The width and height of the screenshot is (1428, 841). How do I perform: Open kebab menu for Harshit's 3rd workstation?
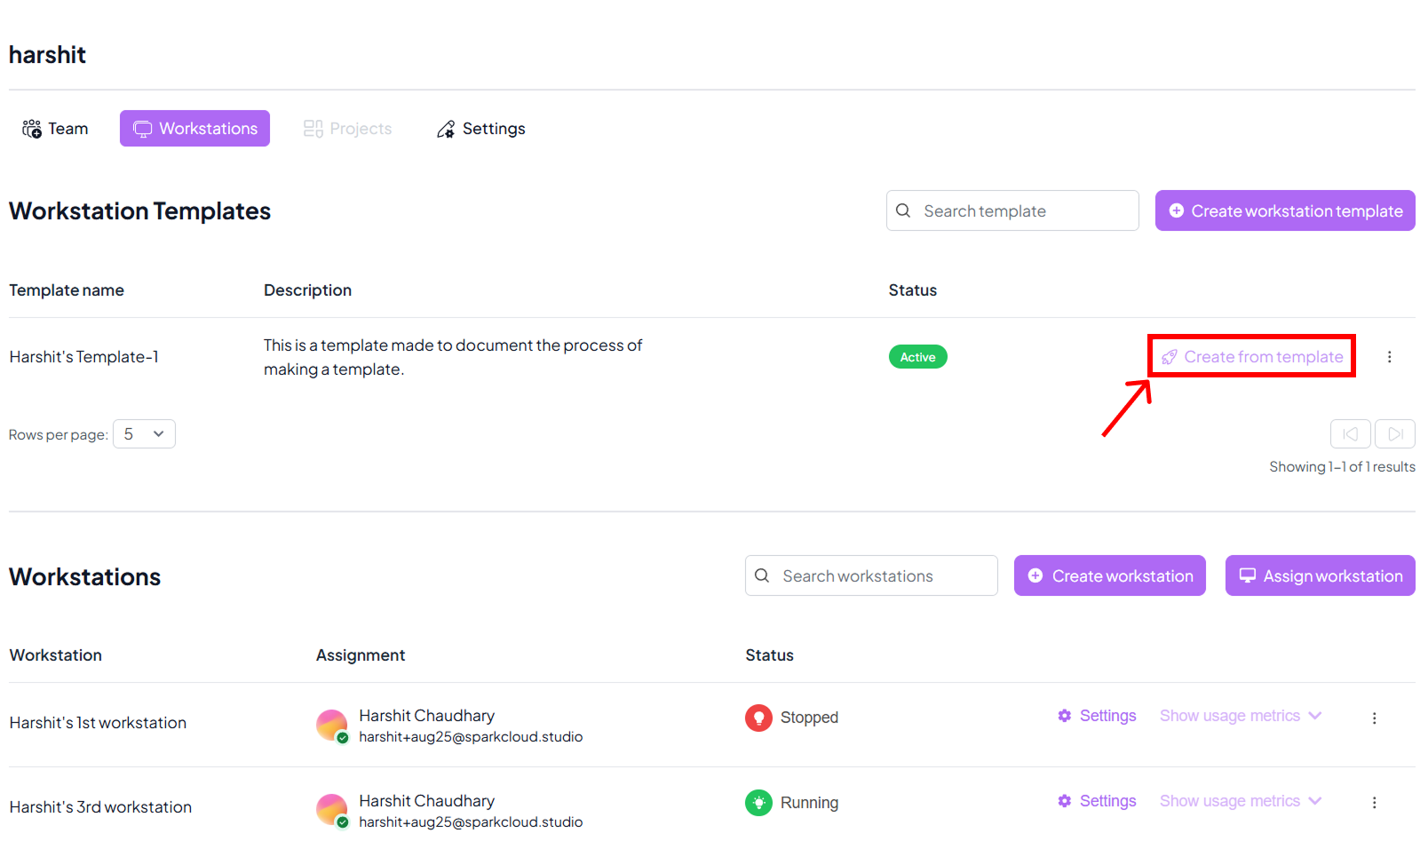(1374, 803)
